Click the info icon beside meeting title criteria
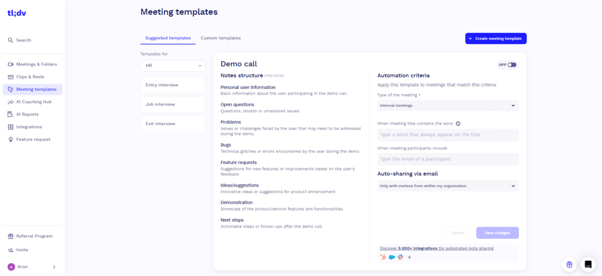 coord(458,124)
